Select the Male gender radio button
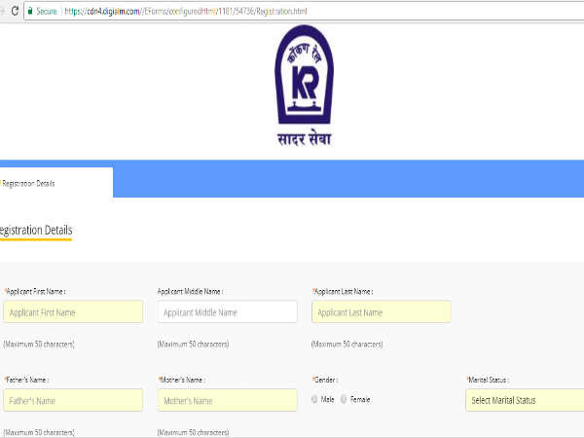Viewport: 584px width, 438px height. pyautogui.click(x=314, y=400)
